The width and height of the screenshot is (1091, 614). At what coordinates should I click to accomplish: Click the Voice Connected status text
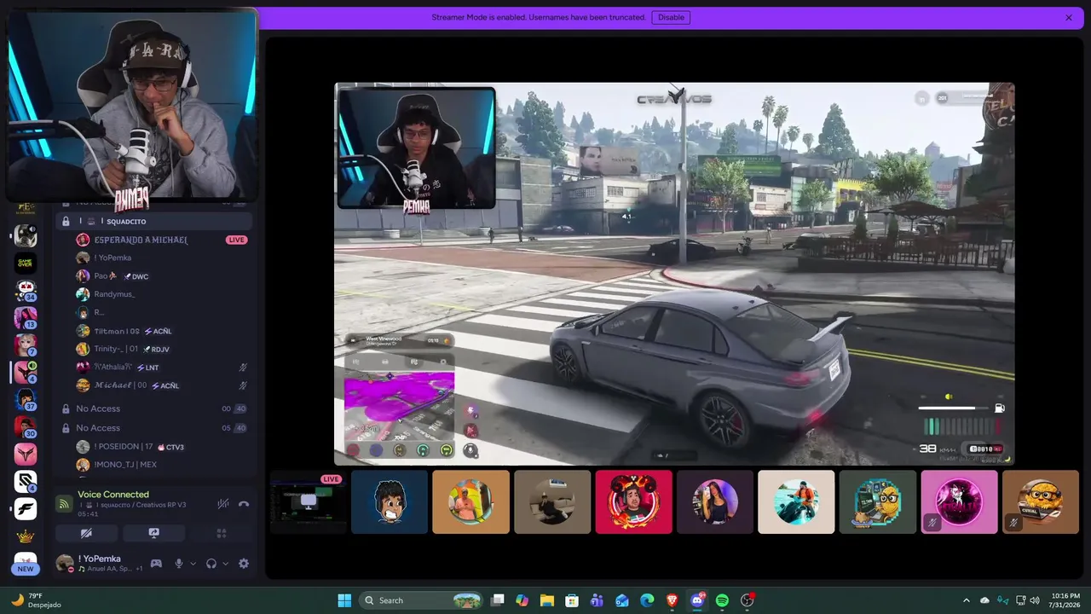pyautogui.click(x=113, y=495)
